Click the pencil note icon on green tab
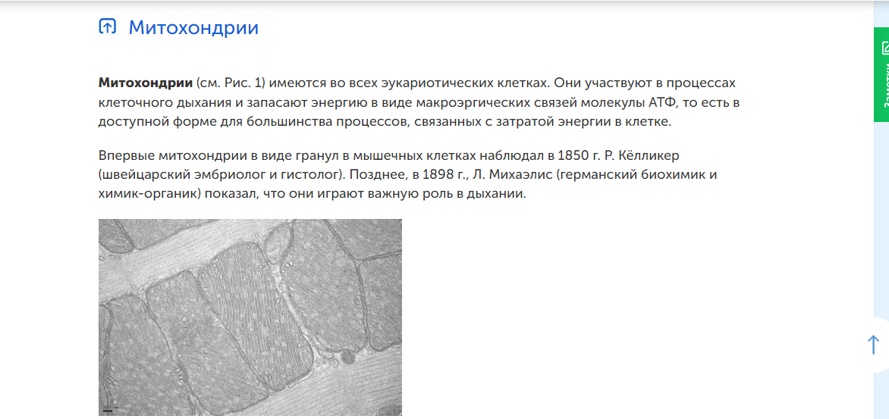The width and height of the screenshot is (889, 419). pyautogui.click(x=884, y=48)
